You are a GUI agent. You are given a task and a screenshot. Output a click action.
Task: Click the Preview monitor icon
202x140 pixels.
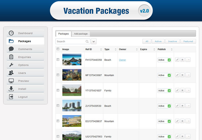(x=11, y=81)
